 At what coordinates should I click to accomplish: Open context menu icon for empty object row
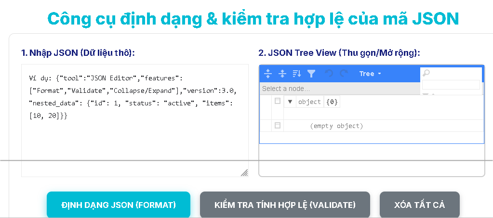click(x=277, y=126)
